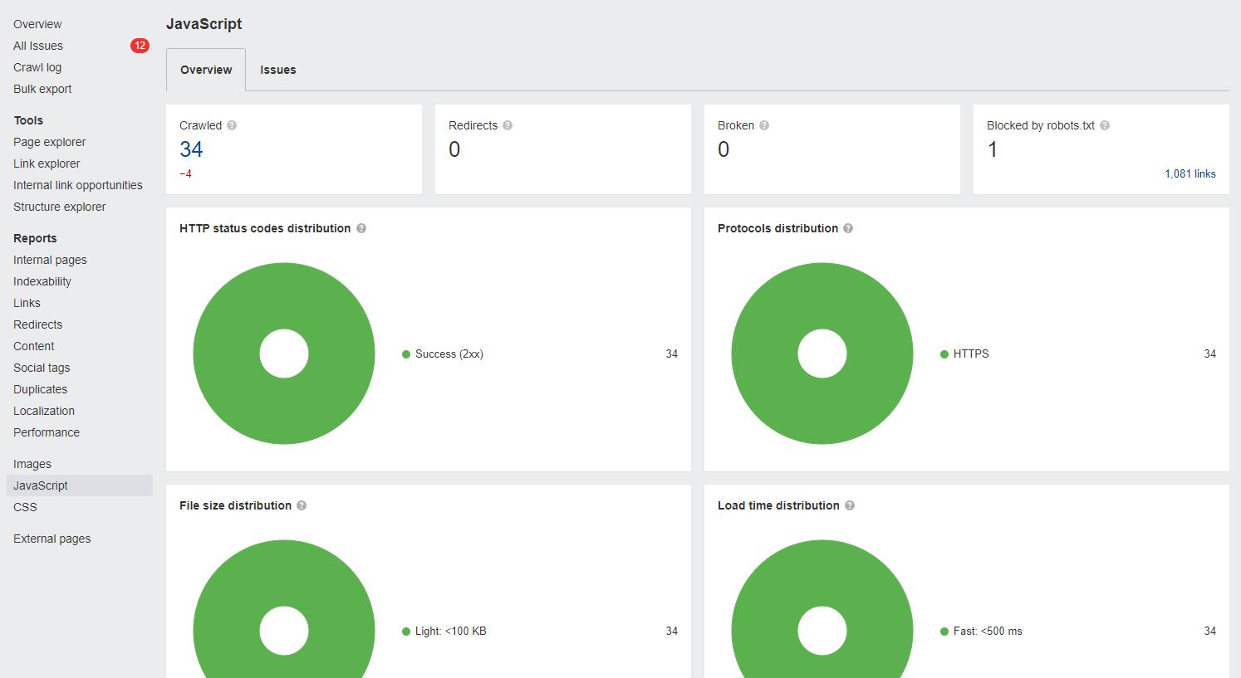Click the red 12 issues badge
Screen dimensions: 1241x678
[140, 46]
